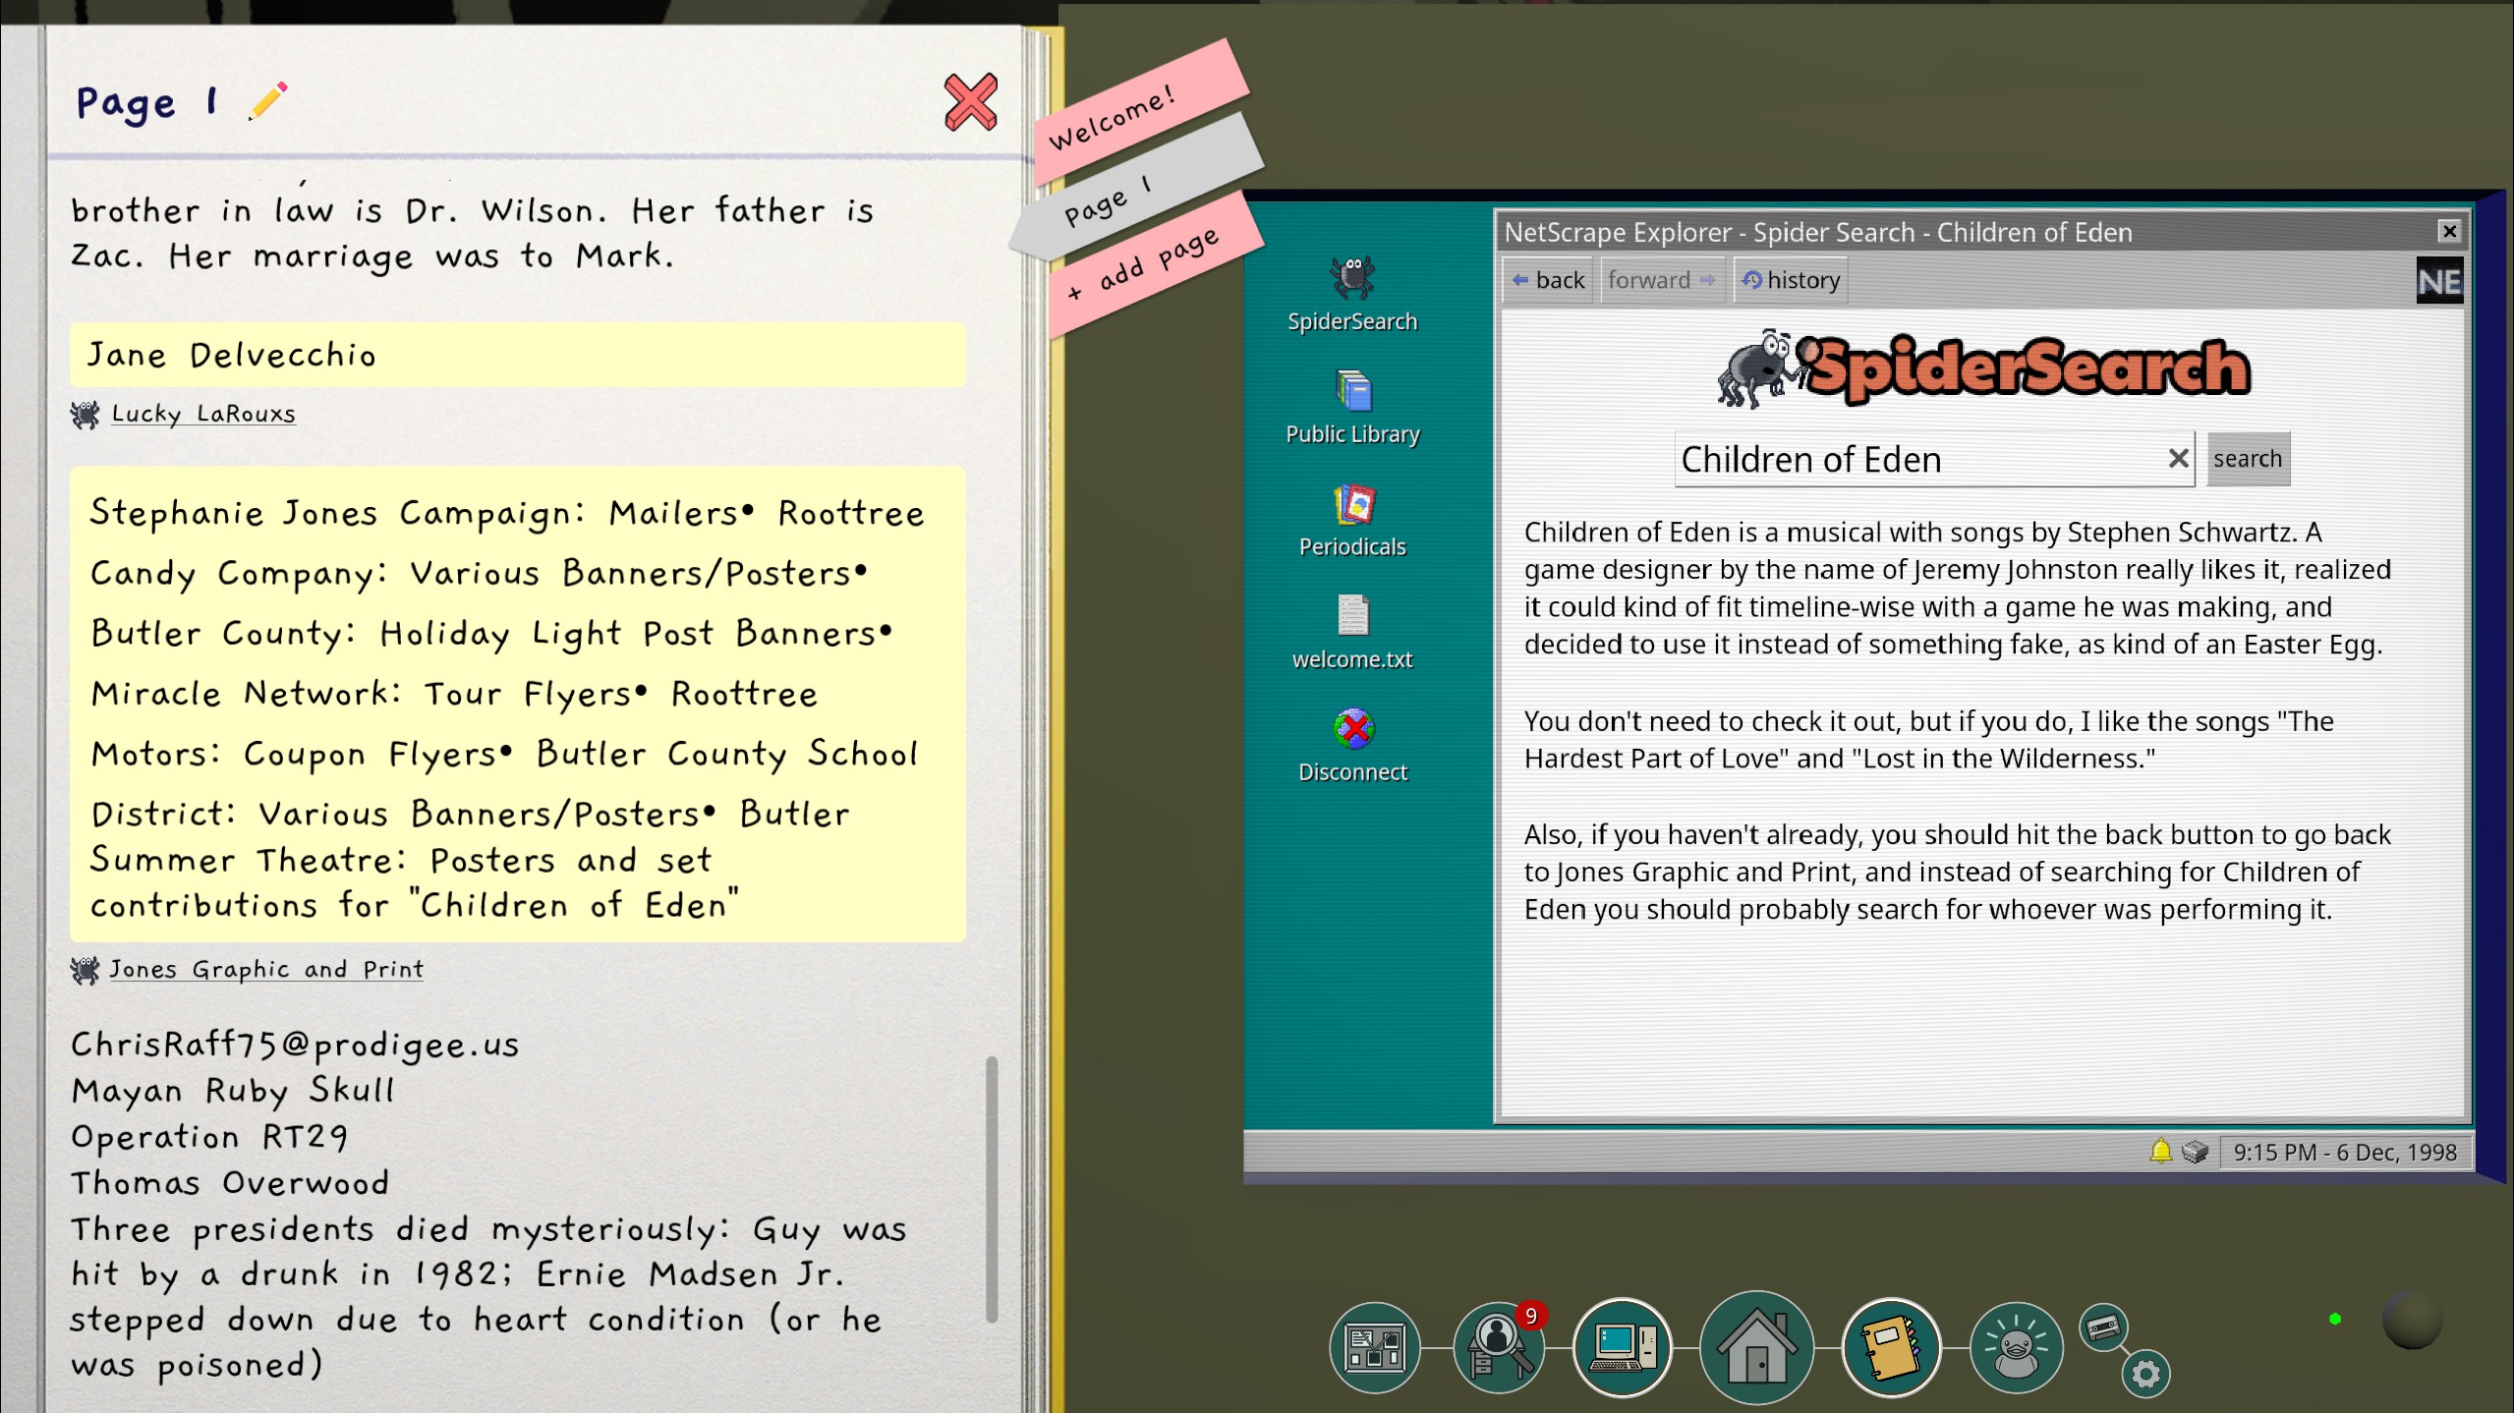Follow the Jones Graphic and Print link

pos(265,969)
